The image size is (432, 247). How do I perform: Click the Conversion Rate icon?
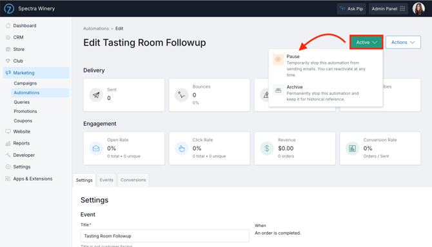point(352,148)
